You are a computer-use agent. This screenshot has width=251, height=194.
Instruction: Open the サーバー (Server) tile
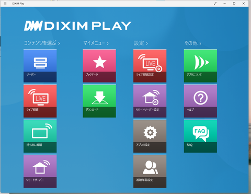pyautogui.click(x=40, y=66)
